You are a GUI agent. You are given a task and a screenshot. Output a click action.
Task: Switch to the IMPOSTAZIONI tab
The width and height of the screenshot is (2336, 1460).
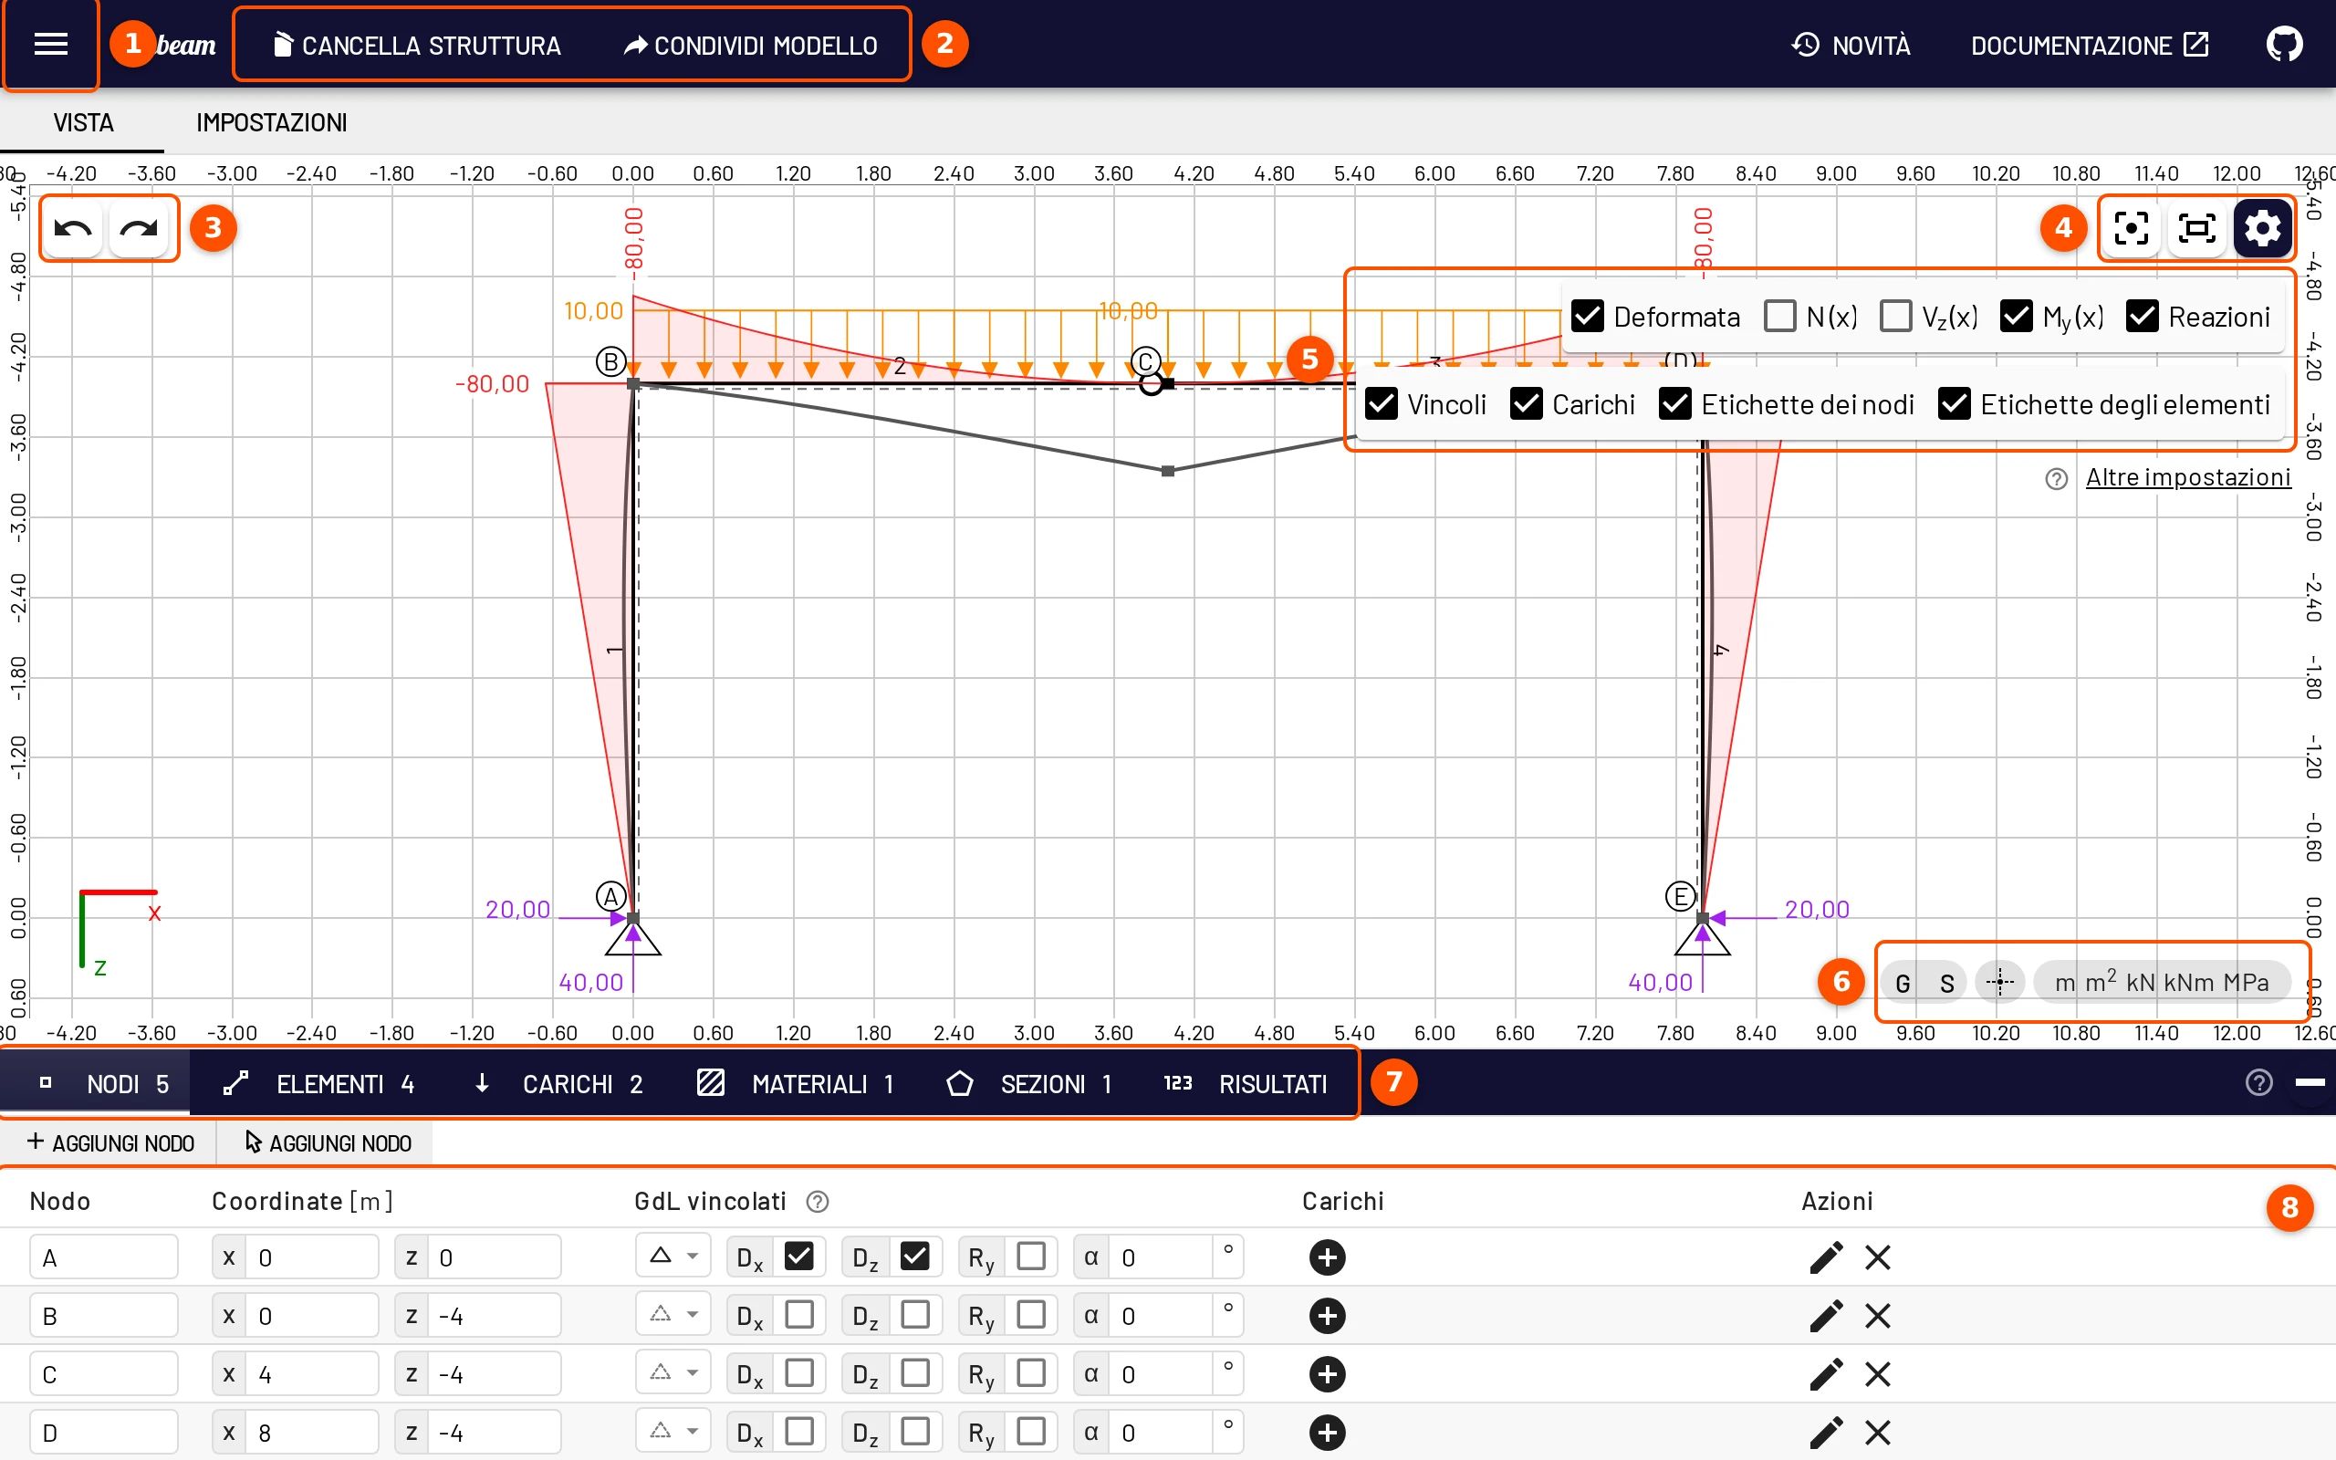pyautogui.click(x=271, y=122)
